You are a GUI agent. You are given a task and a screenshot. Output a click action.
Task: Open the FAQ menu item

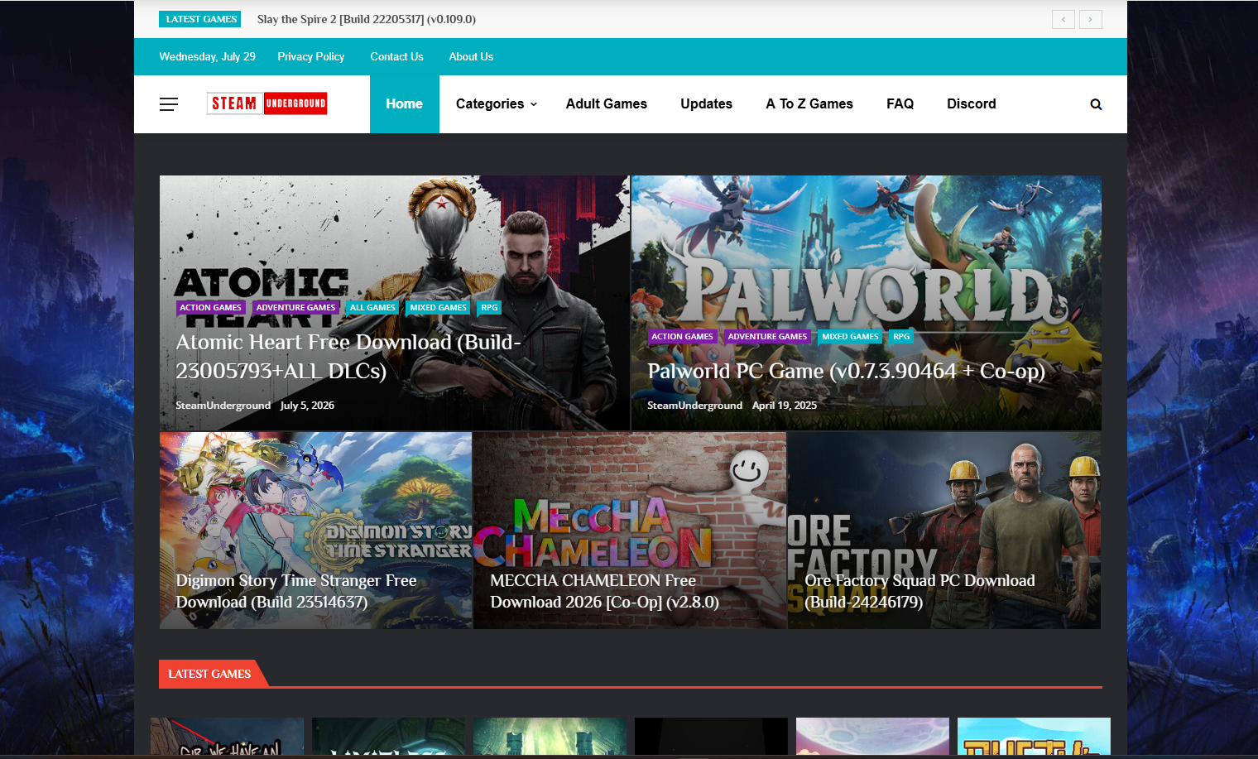tap(900, 104)
